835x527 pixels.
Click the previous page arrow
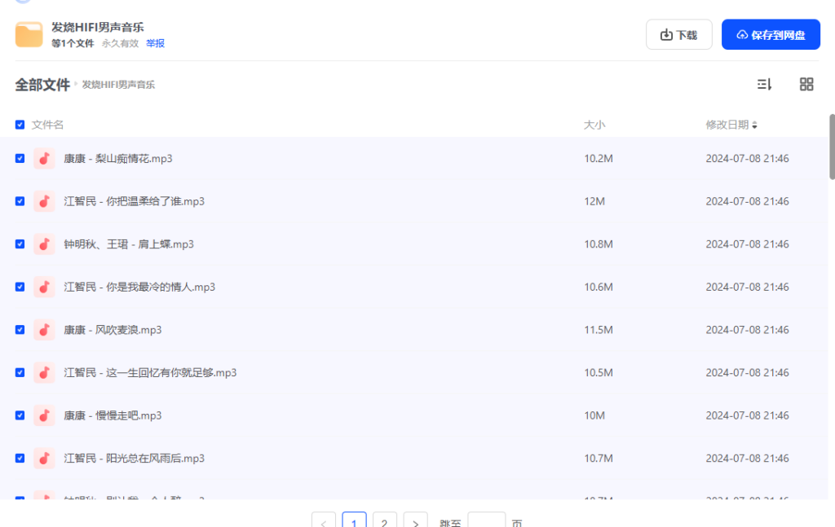coord(323,520)
